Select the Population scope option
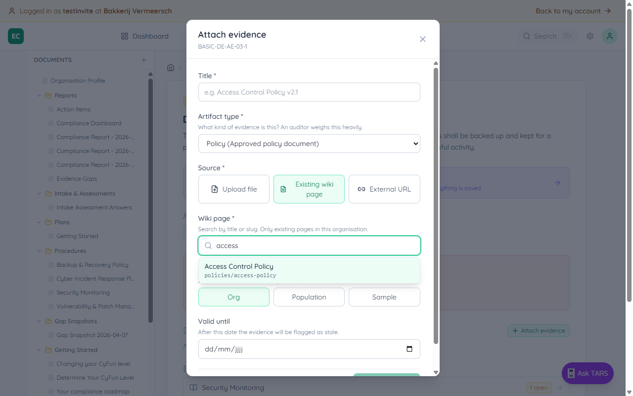 click(x=309, y=297)
